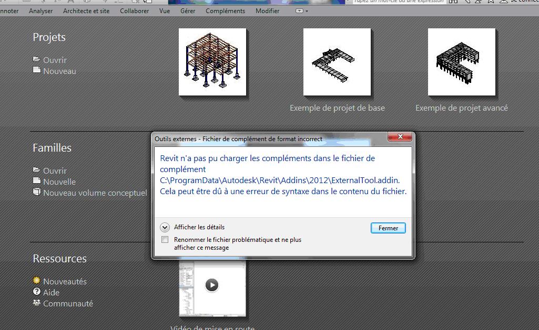This screenshot has height=330, width=539.
Task: Click the ExternalTool.addin file path text
Action: [x=280, y=180]
